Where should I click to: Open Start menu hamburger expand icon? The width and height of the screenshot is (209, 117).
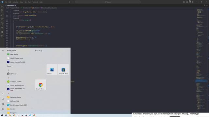pos(3,51)
